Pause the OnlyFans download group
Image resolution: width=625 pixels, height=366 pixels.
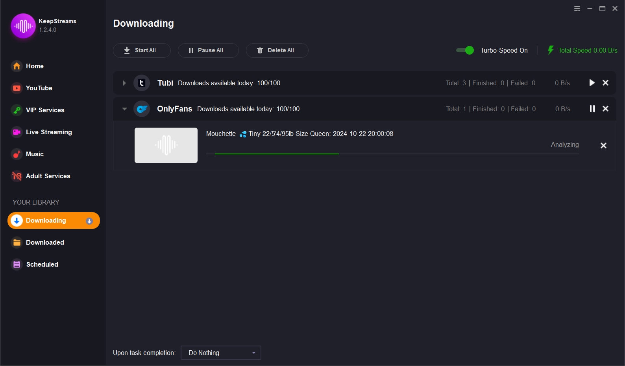[592, 109]
